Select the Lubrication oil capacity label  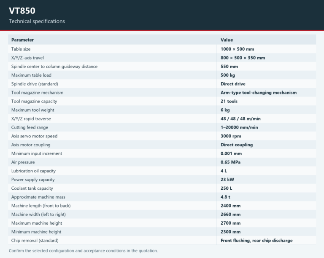[33, 171]
